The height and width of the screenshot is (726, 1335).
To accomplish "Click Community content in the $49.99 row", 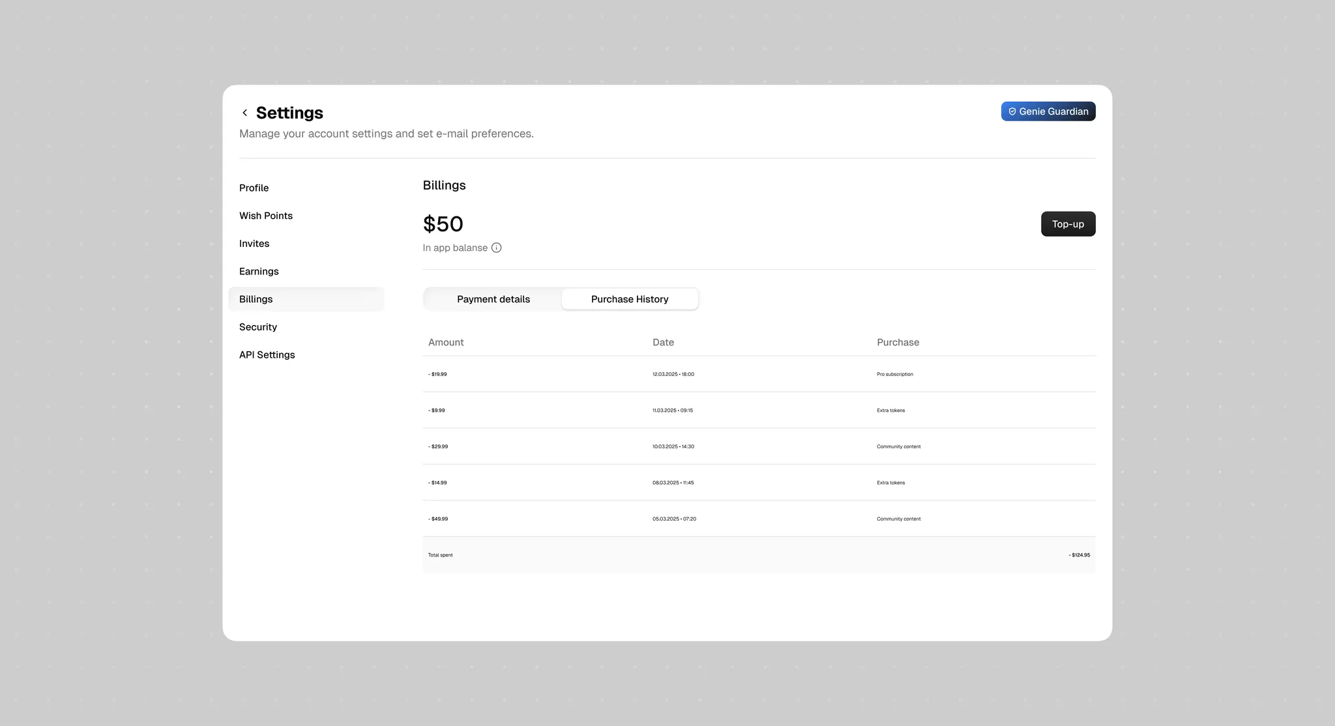I will click(899, 519).
